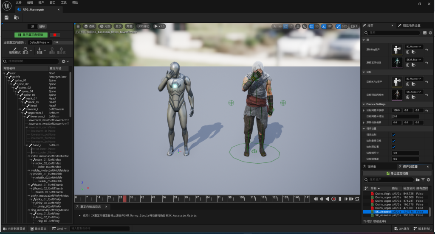
Task: Reset target IKRig asset to default arrow
Action: coord(427,82)
